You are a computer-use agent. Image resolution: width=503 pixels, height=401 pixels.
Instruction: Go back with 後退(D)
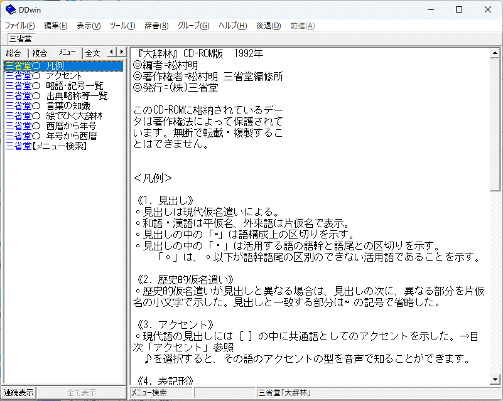pyautogui.click(x=269, y=26)
